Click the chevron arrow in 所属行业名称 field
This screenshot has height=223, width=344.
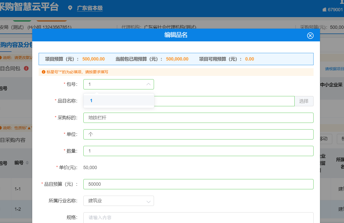tap(148, 202)
